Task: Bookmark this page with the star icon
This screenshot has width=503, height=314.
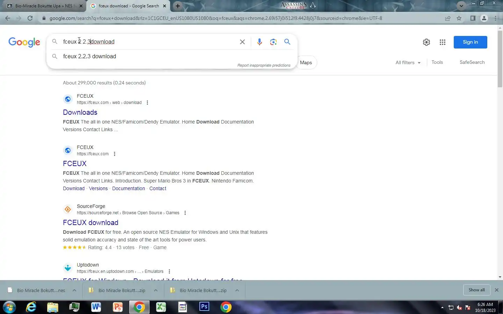Action: [x=459, y=18]
